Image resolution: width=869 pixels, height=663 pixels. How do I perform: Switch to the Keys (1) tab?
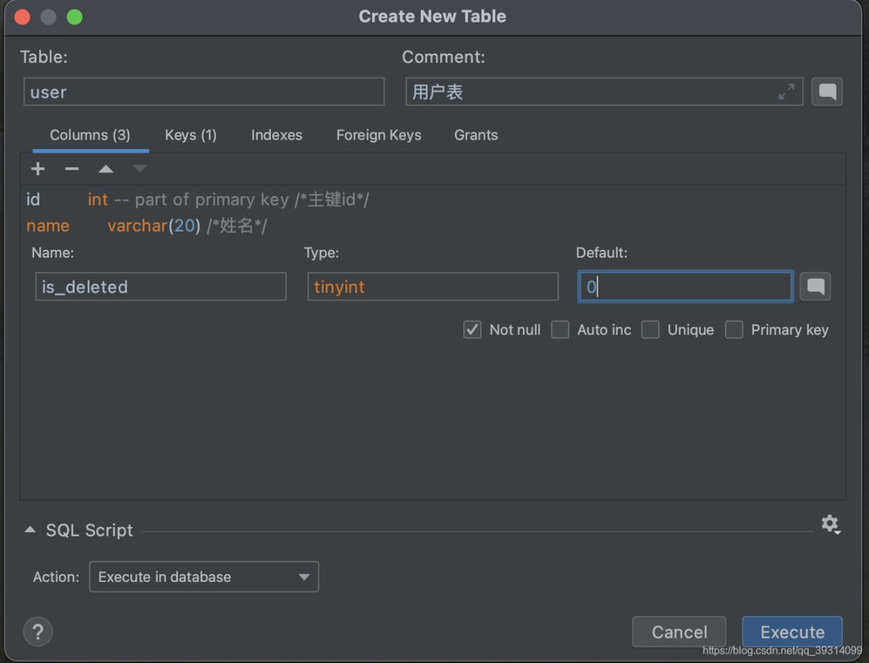point(190,135)
